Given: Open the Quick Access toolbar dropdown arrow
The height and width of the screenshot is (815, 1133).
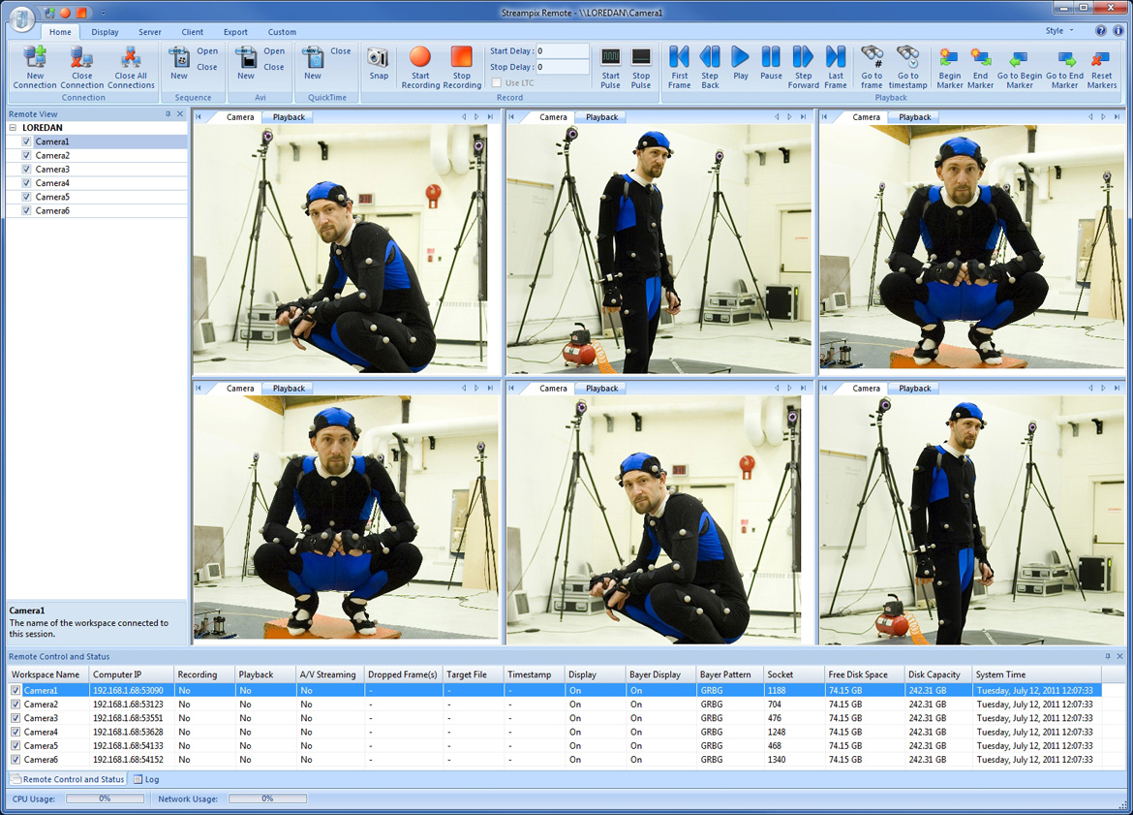Looking at the screenshot, I should point(104,14).
